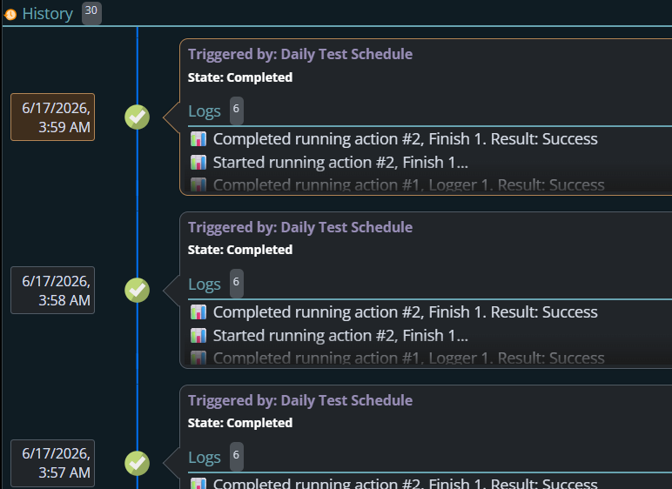This screenshot has height=489, width=672.
Task: Select the 6/17/2026, 3:59 AM timestamp box
Action: point(53,117)
